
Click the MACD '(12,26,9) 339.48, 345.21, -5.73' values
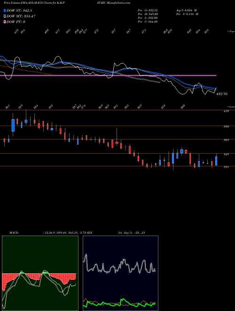click(x=64, y=233)
